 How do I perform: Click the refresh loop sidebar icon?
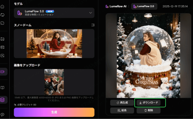click(x=2, y=15)
